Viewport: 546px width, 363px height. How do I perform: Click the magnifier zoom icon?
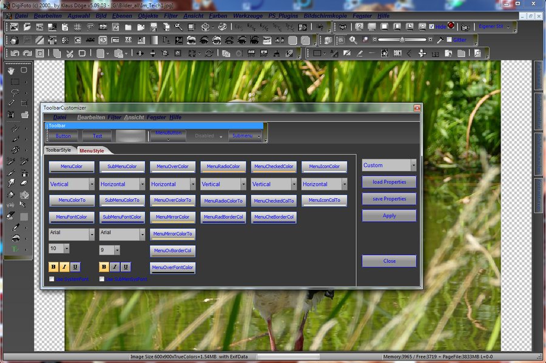click(353, 40)
